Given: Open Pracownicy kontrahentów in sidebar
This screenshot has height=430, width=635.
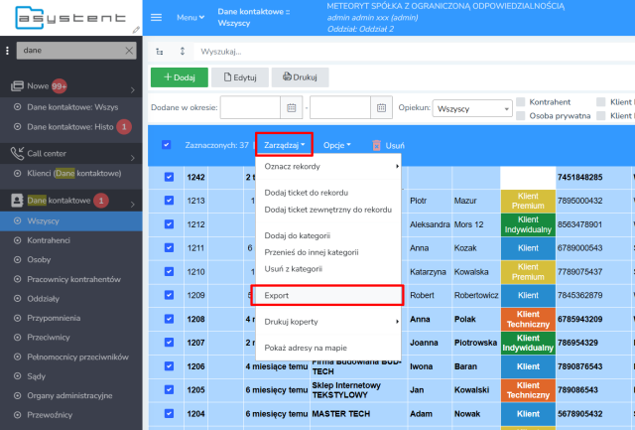Looking at the screenshot, I should point(71,279).
